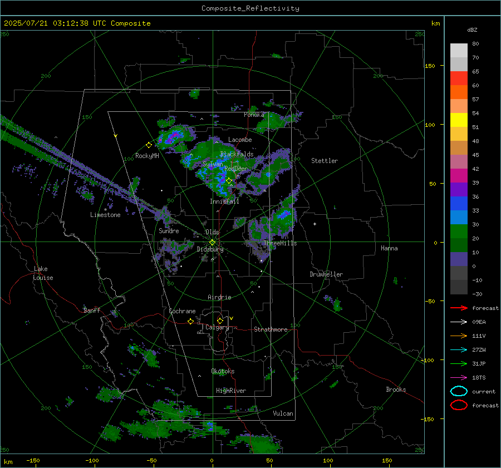Click the 42-39 dBZ magenta swatch
Viewport: 501px width, 468px height.
pos(459,176)
